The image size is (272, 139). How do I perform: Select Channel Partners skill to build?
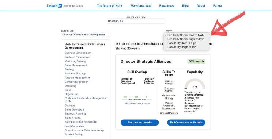tap(169, 113)
